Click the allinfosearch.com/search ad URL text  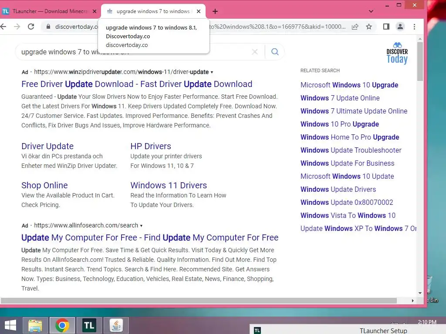coord(86,225)
